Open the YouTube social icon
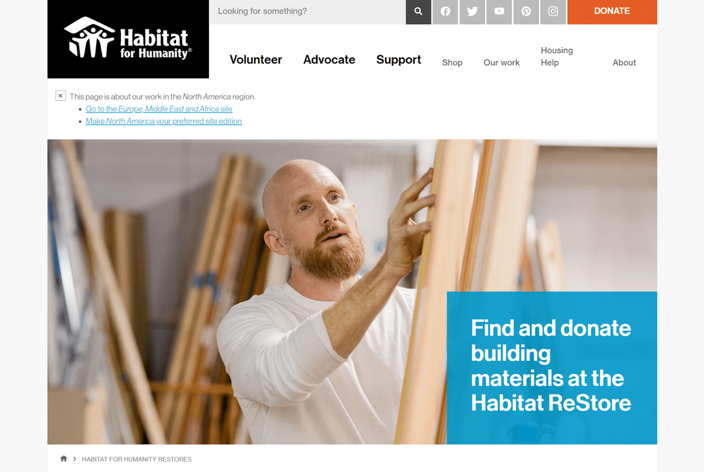Viewport: 704px width, 472px height. tap(499, 11)
